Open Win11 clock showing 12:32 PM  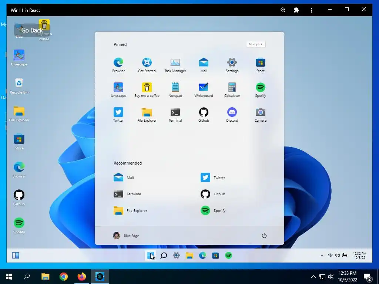tap(359, 256)
